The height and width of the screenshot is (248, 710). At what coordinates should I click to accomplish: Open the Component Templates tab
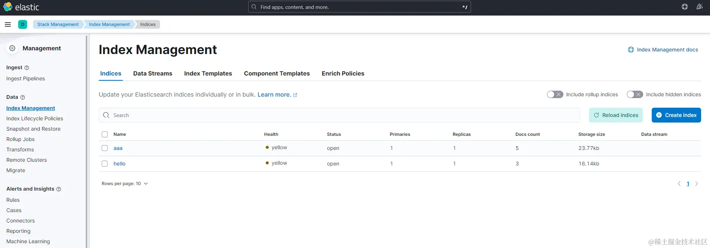(277, 73)
